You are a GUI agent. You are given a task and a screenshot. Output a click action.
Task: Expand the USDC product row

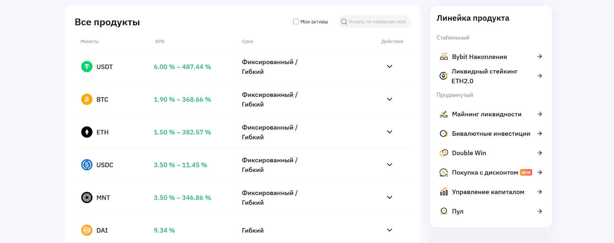tap(390, 165)
